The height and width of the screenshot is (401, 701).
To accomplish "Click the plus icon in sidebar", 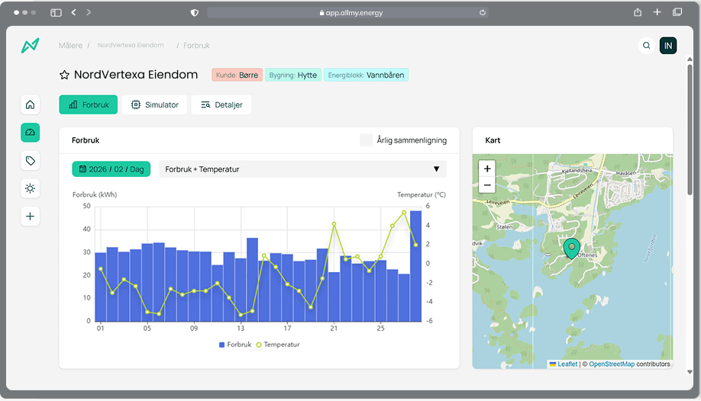I will [31, 217].
